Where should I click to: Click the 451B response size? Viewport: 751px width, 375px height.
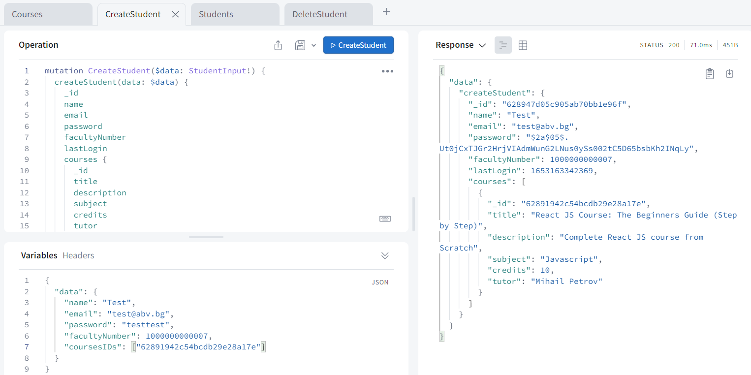click(730, 45)
